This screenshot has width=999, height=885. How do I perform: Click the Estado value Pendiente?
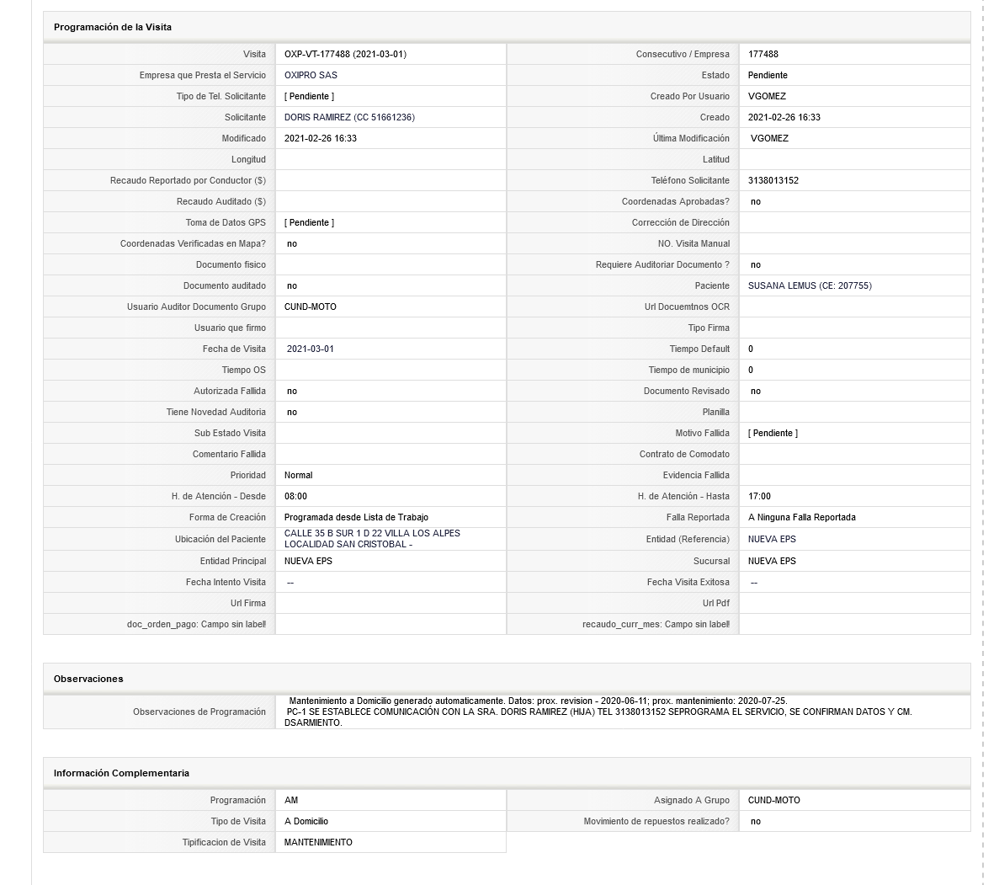(767, 75)
